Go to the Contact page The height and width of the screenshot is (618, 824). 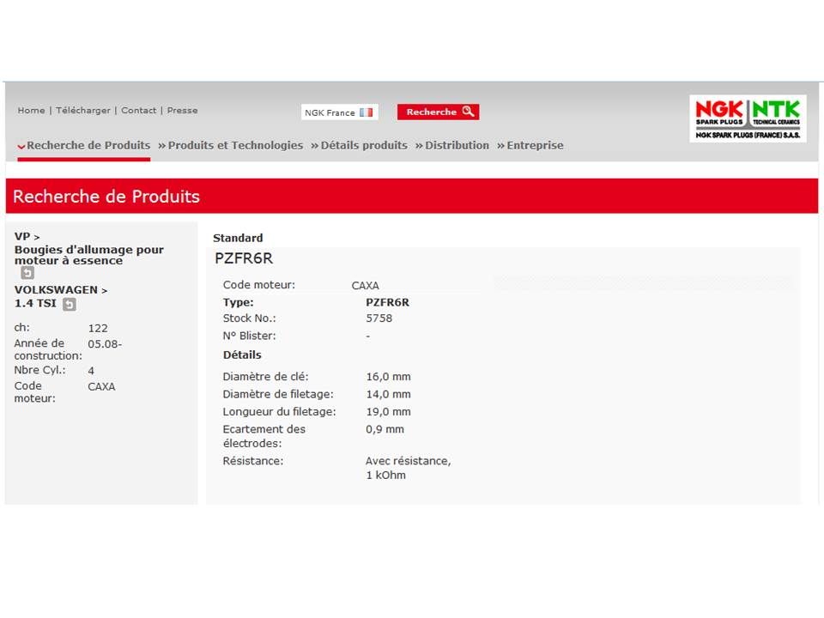click(139, 111)
